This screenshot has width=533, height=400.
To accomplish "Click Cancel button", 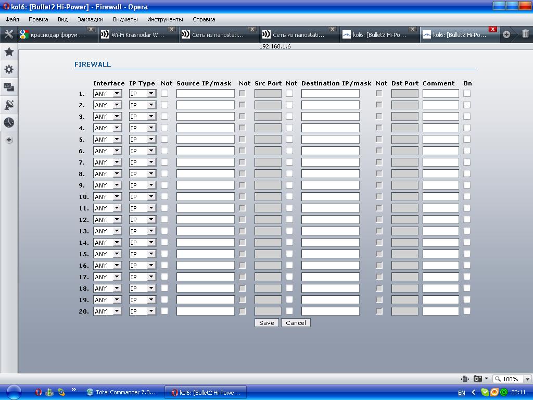I will click(x=296, y=323).
